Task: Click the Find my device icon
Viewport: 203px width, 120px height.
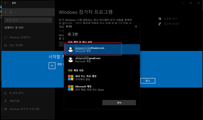Action: coord(6,93)
